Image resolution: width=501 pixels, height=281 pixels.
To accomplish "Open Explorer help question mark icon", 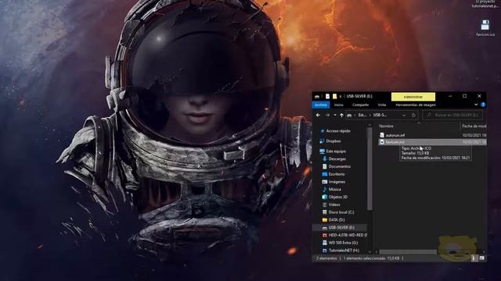I will 483,105.
